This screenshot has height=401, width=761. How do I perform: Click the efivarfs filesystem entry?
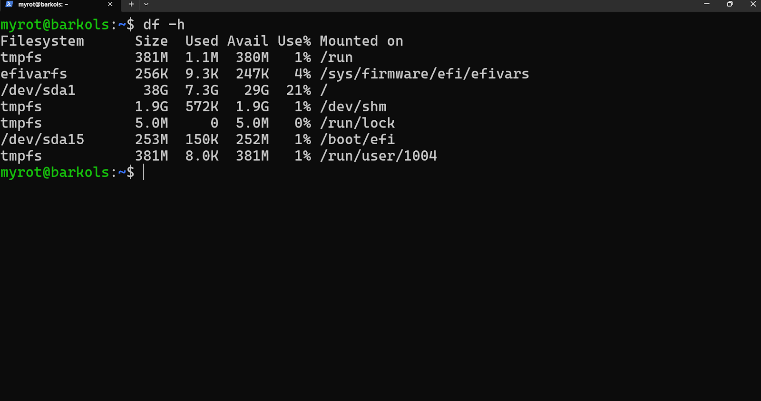click(34, 74)
